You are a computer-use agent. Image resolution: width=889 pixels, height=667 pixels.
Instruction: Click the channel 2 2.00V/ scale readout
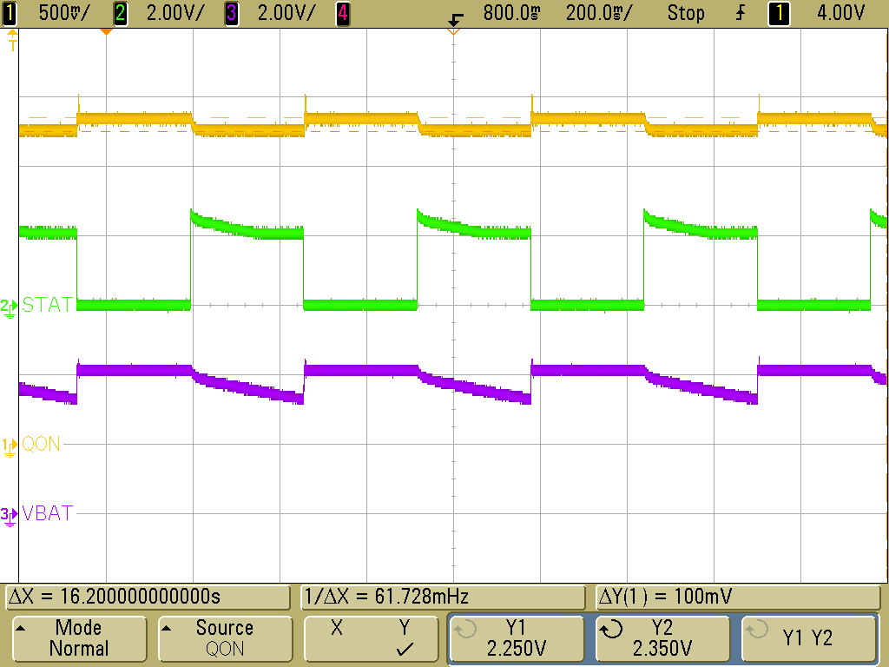point(175,13)
